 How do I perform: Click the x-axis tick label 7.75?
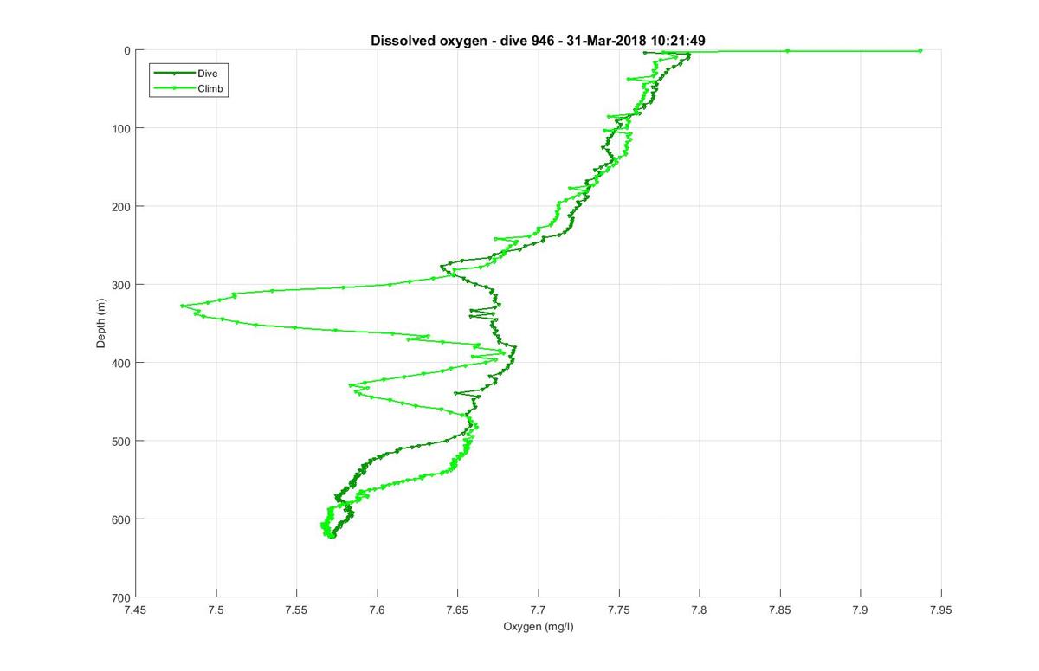pos(619,610)
